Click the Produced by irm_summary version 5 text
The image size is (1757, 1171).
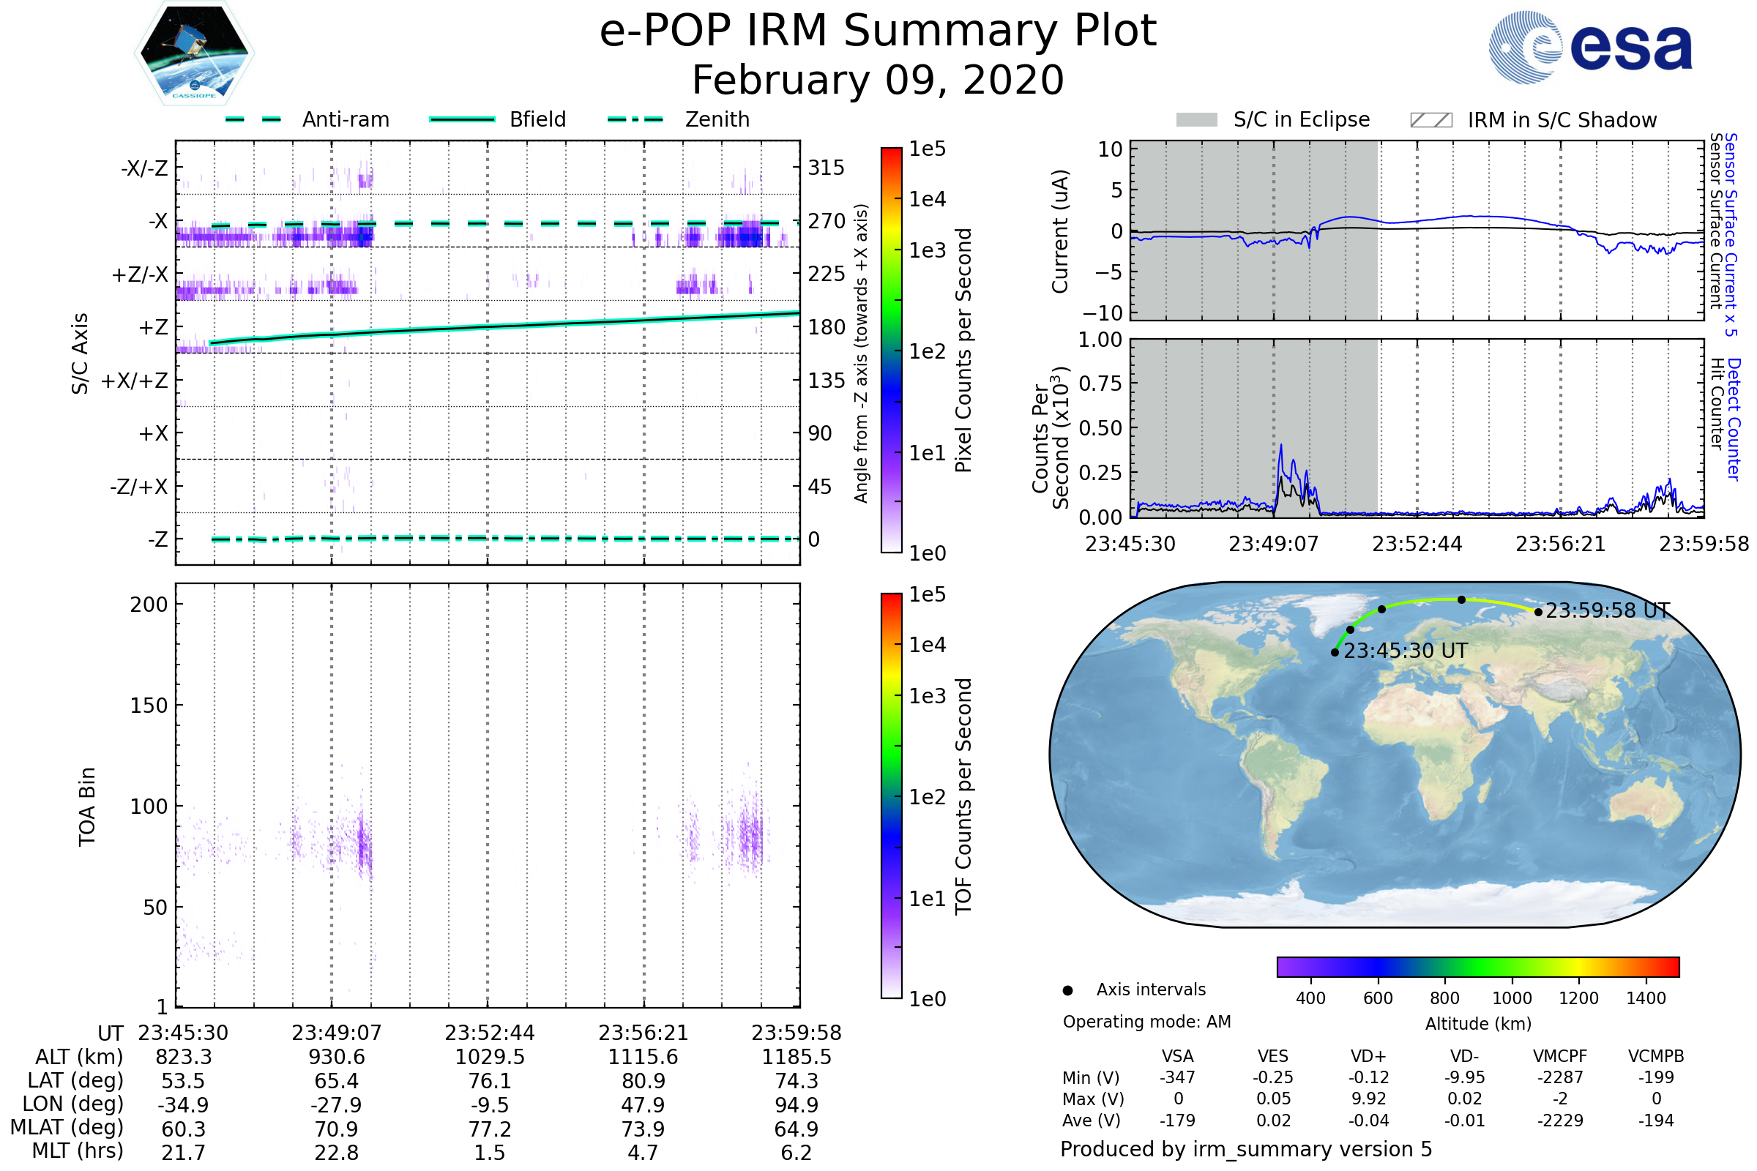[x=1246, y=1149]
